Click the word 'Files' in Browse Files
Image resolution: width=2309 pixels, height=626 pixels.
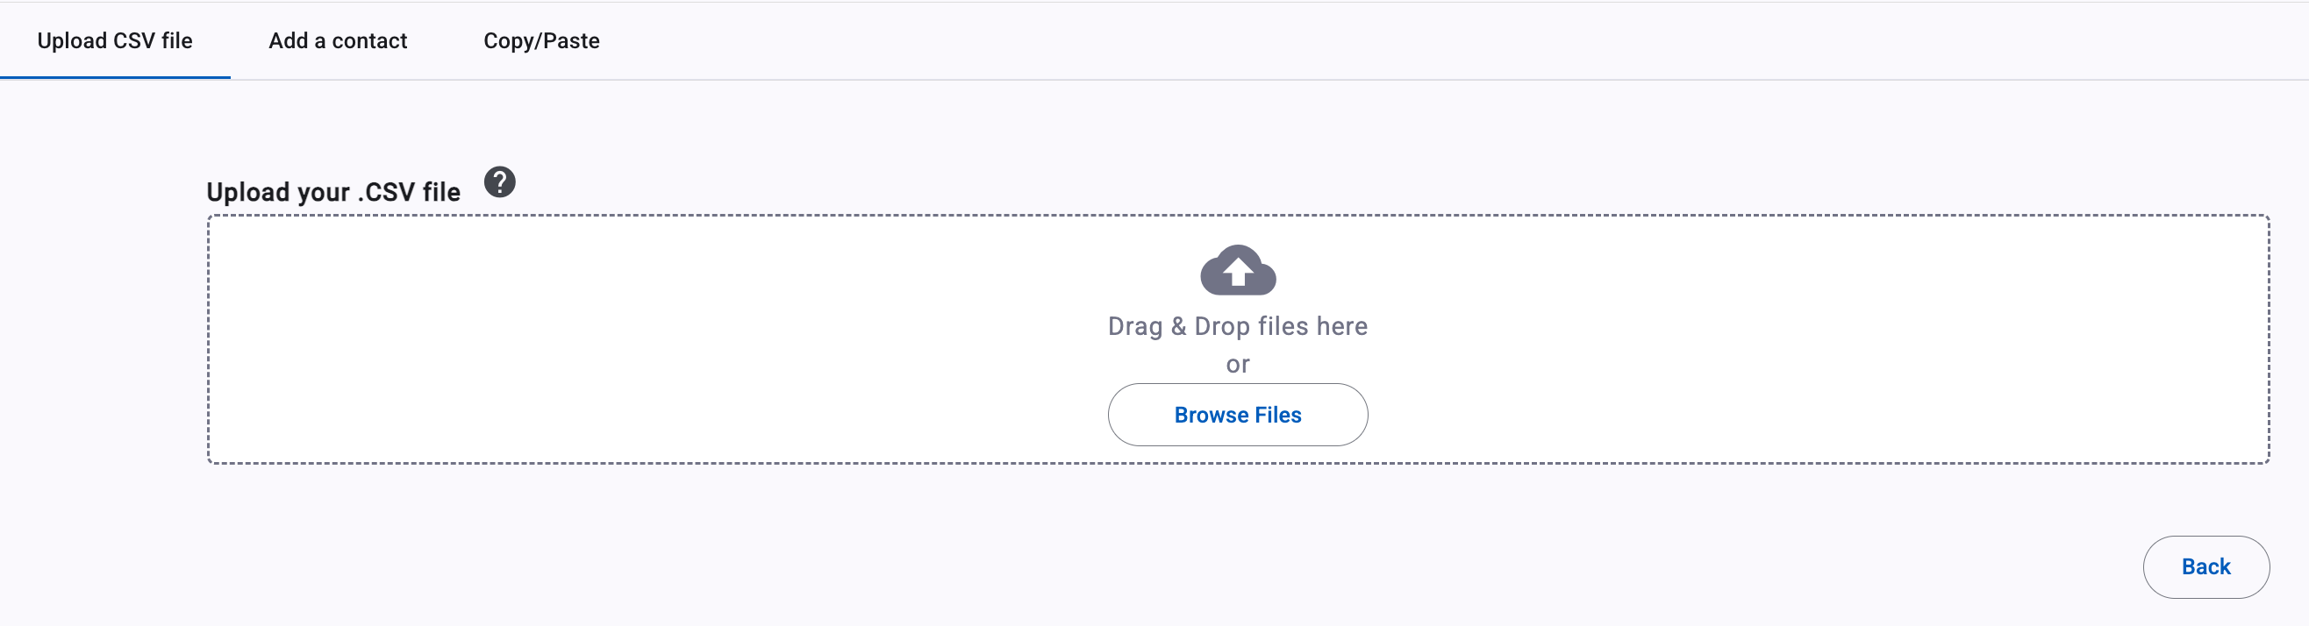coord(1277,415)
